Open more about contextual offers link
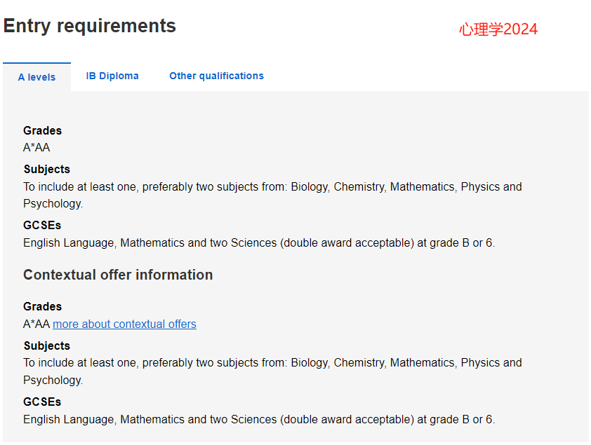The height and width of the screenshot is (445, 591). (124, 324)
